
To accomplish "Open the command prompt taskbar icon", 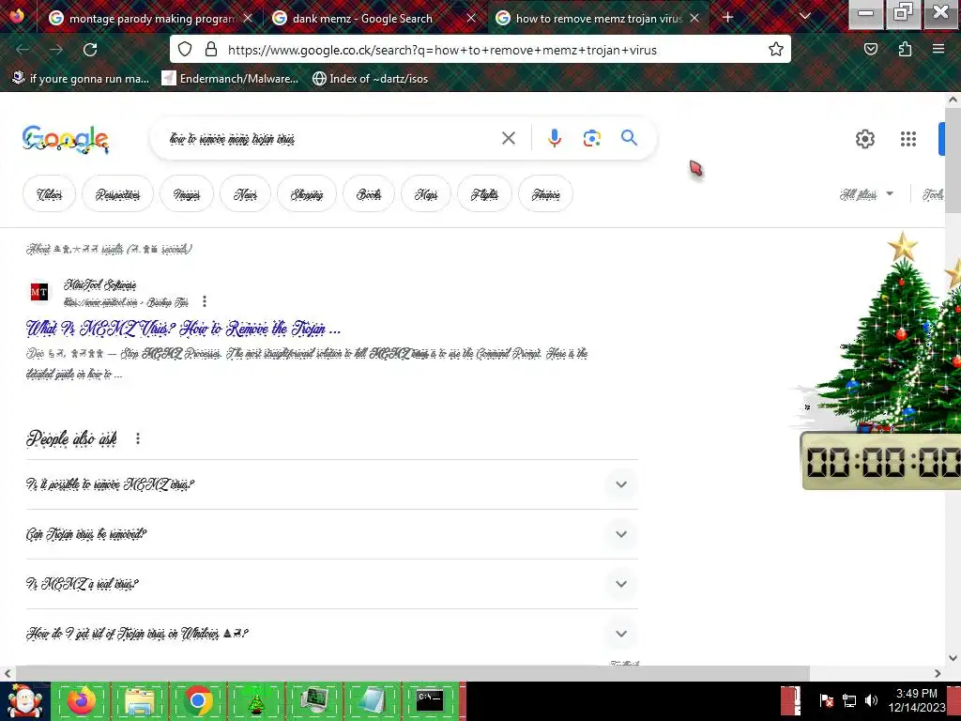I will click(430, 700).
